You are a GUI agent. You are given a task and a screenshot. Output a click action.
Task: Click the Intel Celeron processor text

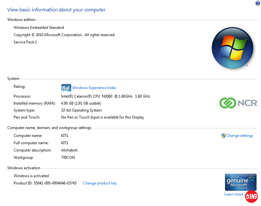[105, 96]
